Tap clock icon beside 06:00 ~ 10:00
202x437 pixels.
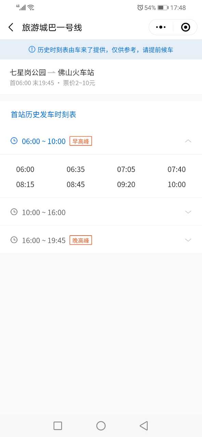[14, 141]
